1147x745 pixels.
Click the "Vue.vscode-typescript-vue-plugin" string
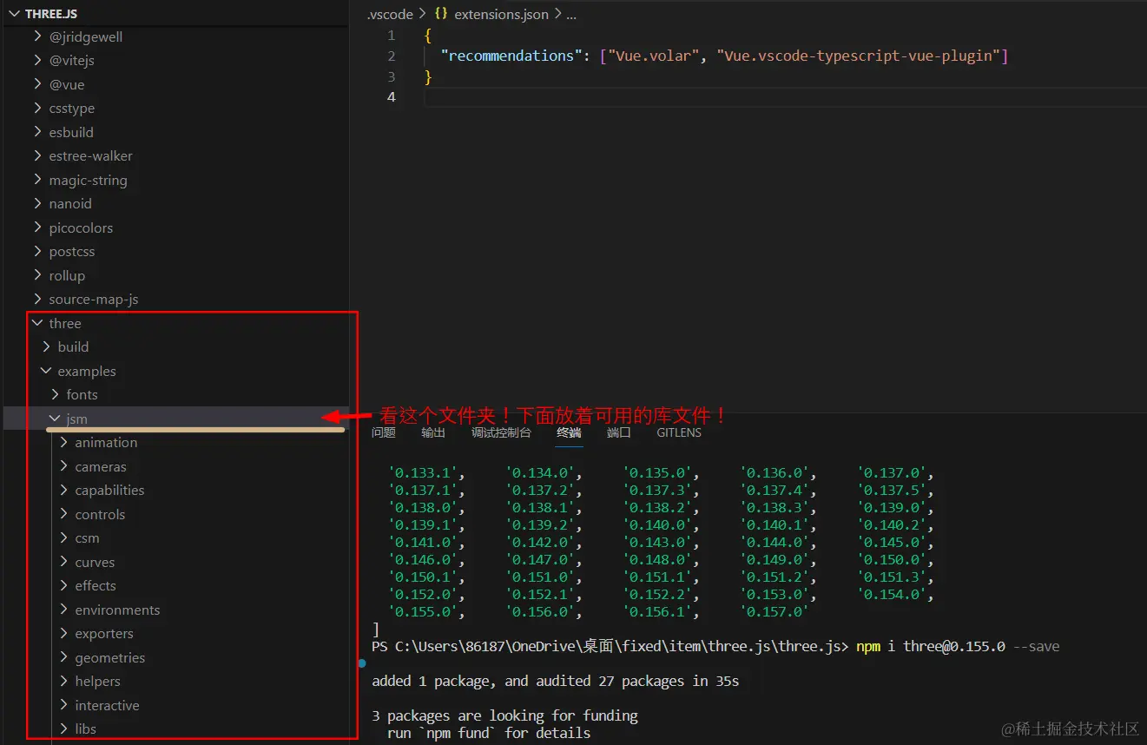point(858,56)
